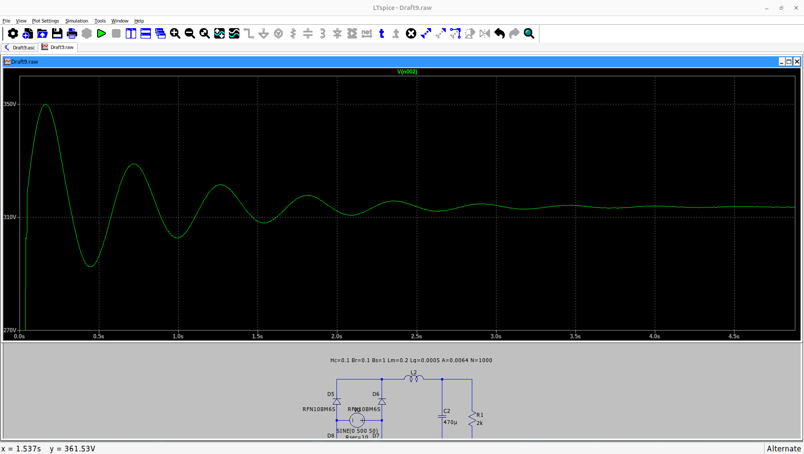Open the Plot Settings menu
The height and width of the screenshot is (454, 804).
tap(45, 21)
